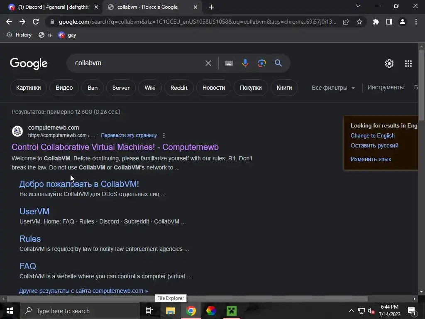Open the 'gay' bookmark
The image size is (425, 319).
point(67,35)
